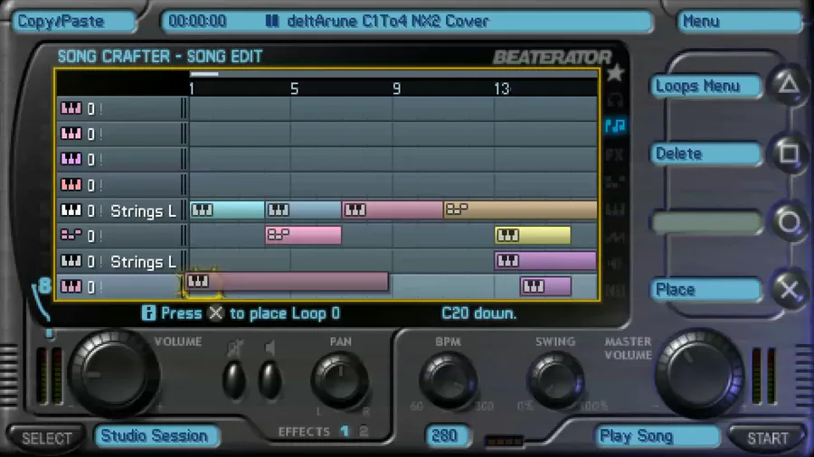The width and height of the screenshot is (814, 457).
Task: Select the cyan loop at bar 1 on the first Strings L track
Action: point(227,210)
